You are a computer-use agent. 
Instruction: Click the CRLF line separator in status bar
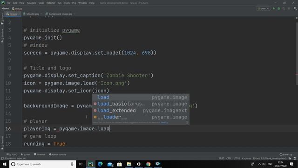[x=229, y=159]
